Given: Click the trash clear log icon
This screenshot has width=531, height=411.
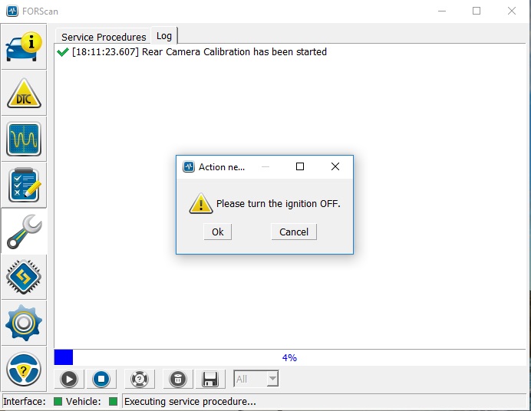Looking at the screenshot, I should click(178, 379).
